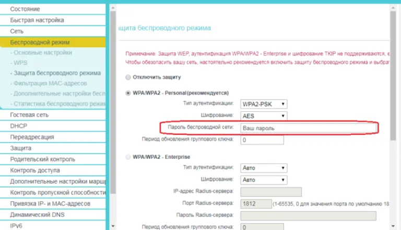Screen dimensions: 401x230
Task: Open Статистика беспроводного режима submenu item
Action: [58, 103]
